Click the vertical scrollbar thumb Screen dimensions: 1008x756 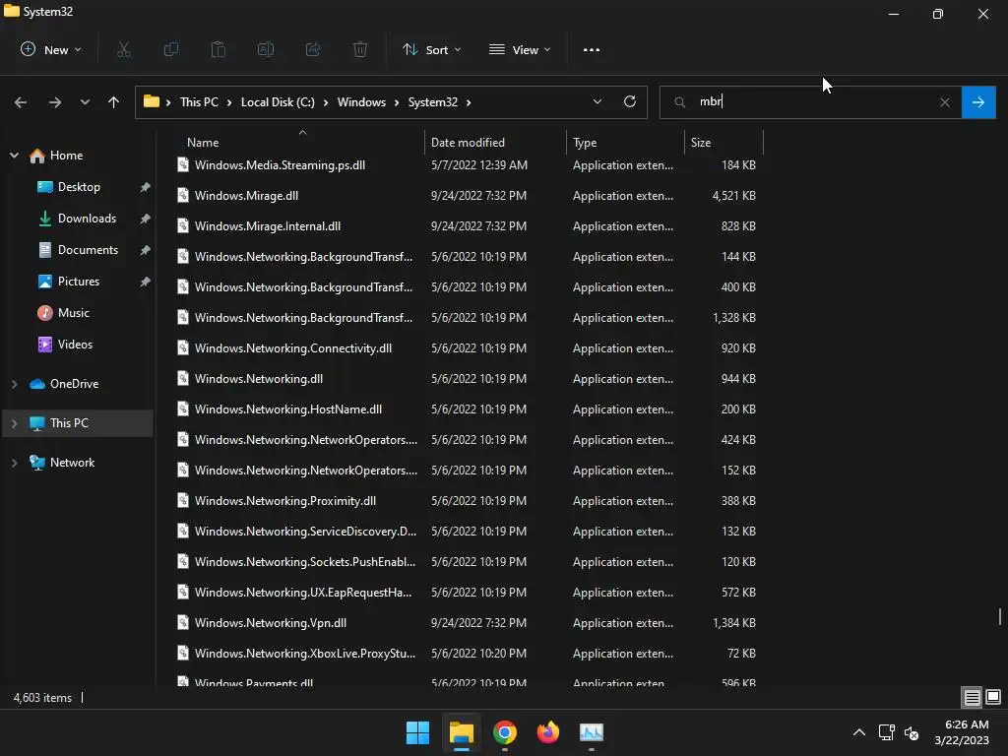coord(1000,616)
